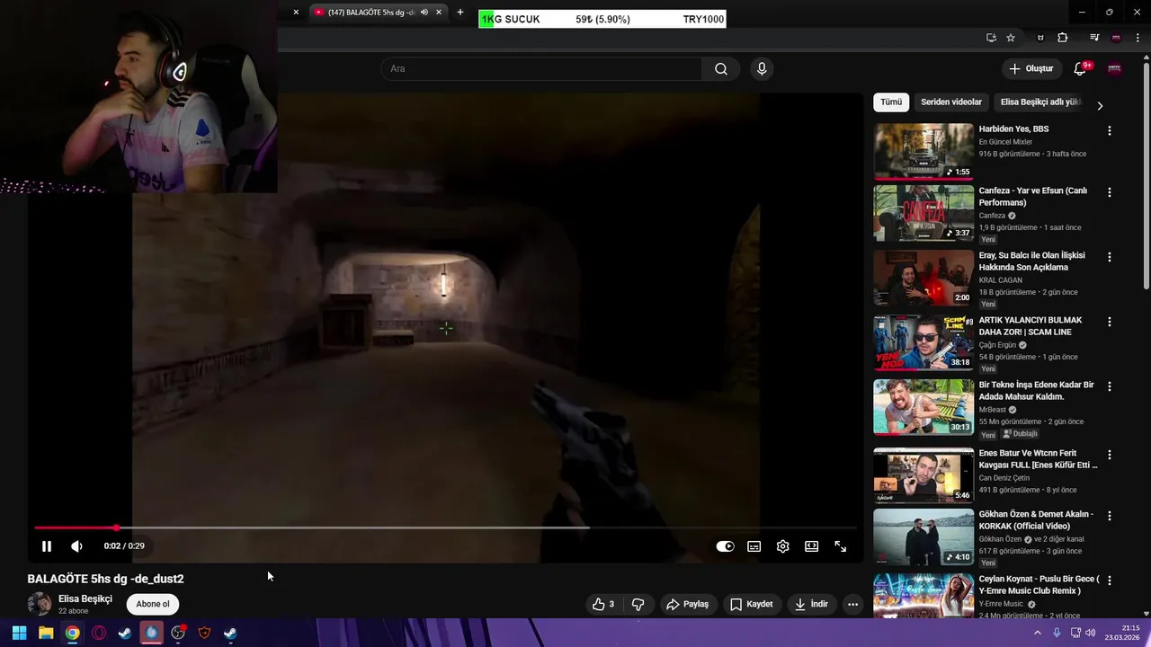Close the leftmost browser tab
The image size is (1151, 647).
tap(296, 13)
